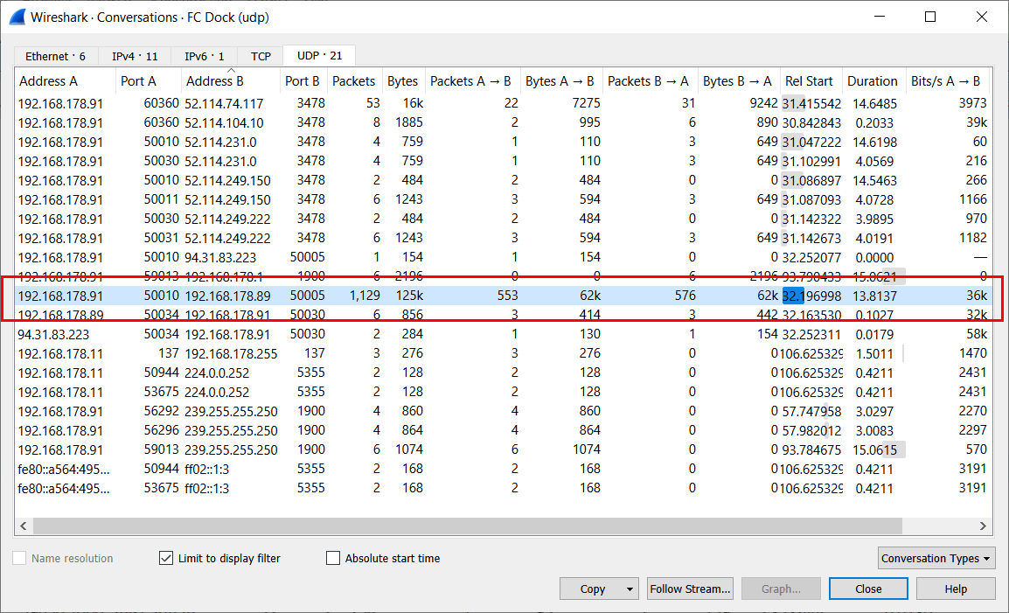1009x613 pixels.
Task: Select the row with Address A 94.31.83.223
Action: [x=504, y=334]
